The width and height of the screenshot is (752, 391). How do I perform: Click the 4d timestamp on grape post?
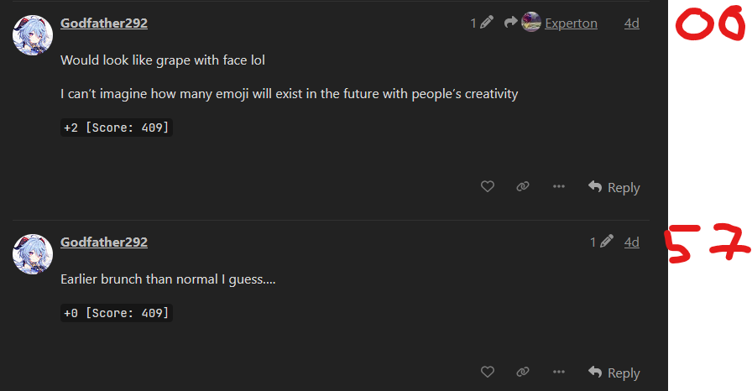pos(631,23)
